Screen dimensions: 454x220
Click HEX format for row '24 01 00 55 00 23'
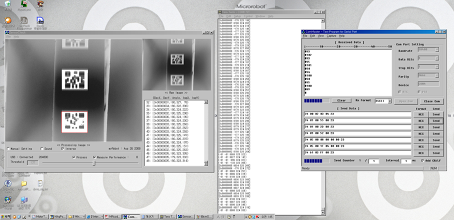tap(421, 121)
